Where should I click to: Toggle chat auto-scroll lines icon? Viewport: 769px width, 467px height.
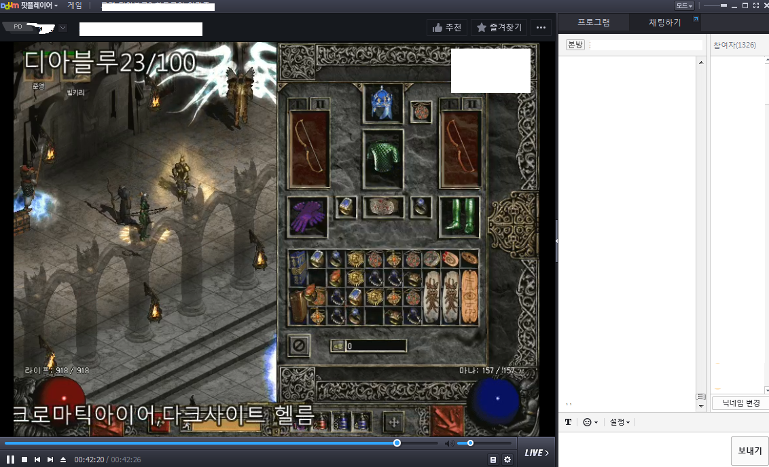tap(701, 396)
